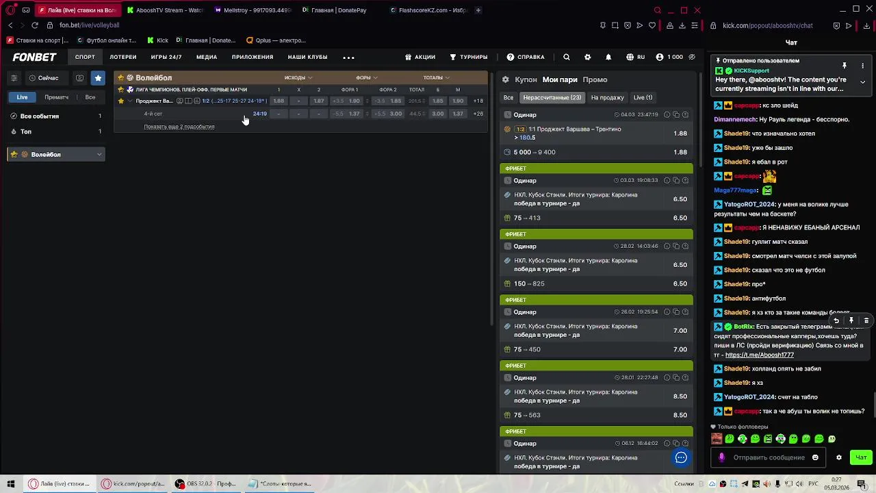Click info icon on 03.03 19:08:33 bet
This screenshot has width=876, height=493.
coord(667,181)
